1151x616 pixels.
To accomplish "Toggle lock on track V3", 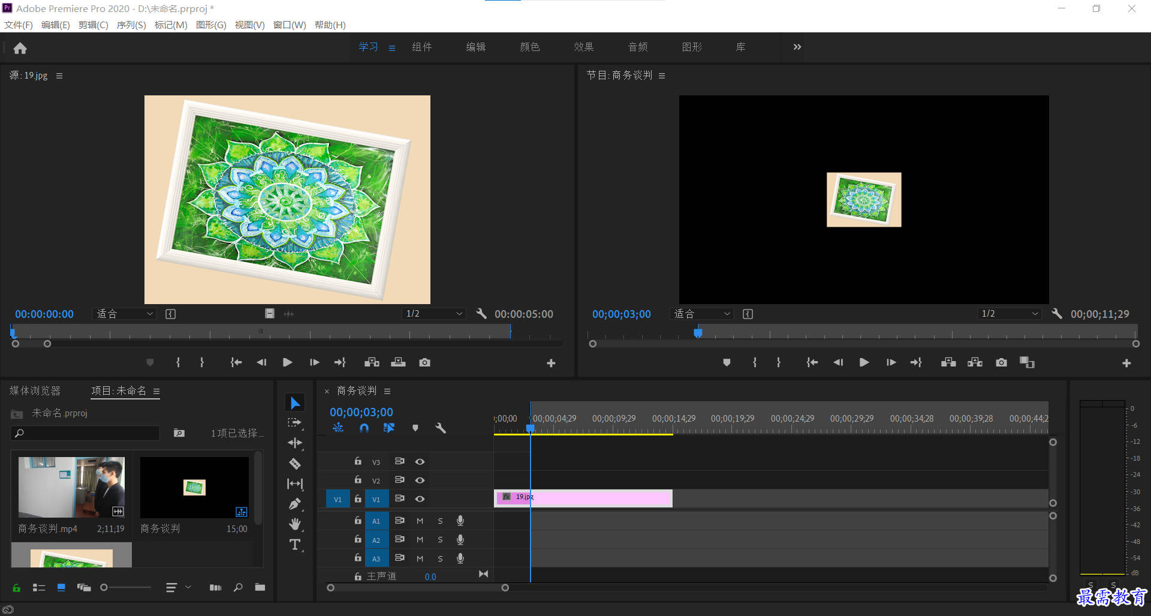I will click(x=358, y=461).
